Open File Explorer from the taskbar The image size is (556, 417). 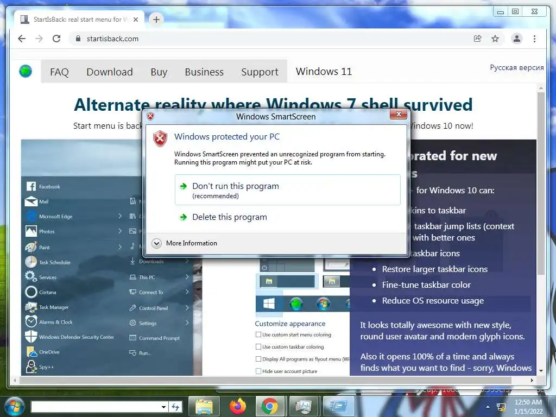[204, 406]
